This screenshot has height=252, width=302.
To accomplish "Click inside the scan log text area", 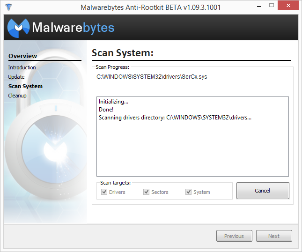I will (x=192, y=150).
